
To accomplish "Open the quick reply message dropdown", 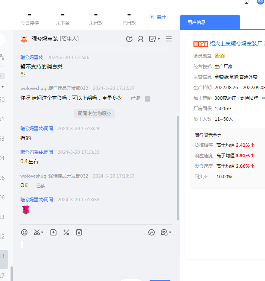I will click(x=166, y=232).
